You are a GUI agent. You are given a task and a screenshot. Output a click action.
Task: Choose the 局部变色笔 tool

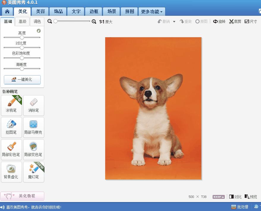(x=34, y=150)
